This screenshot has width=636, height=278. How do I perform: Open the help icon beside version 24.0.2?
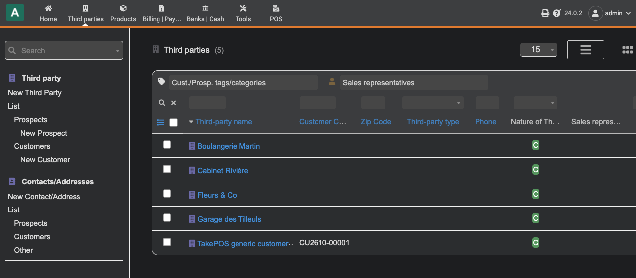coord(557,13)
